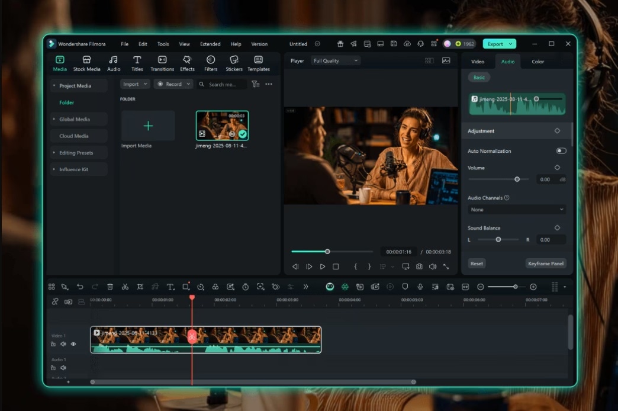The image size is (618, 411).
Task: Click the filter sort icon in media panel
Action: [x=255, y=84]
